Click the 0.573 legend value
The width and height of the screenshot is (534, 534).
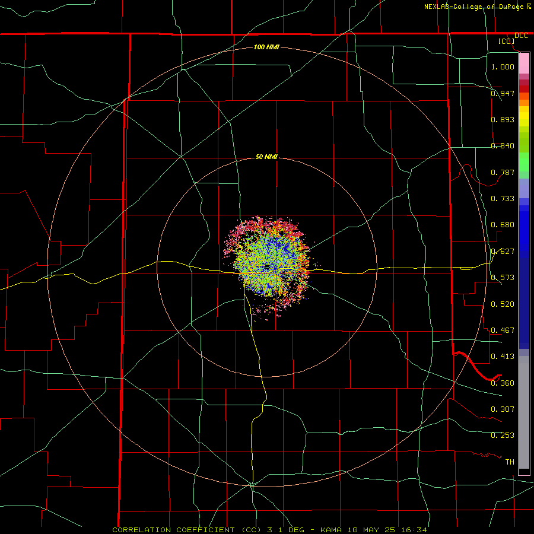(x=503, y=277)
